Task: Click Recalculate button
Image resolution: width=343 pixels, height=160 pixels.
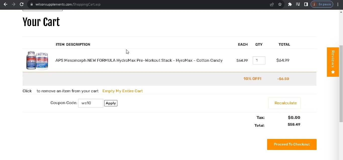Action: point(284,103)
